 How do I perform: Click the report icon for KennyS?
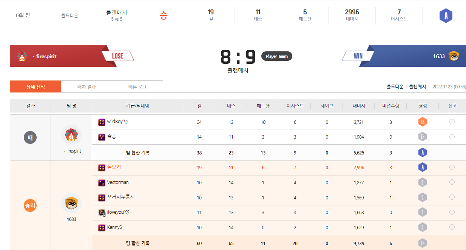coord(452,227)
